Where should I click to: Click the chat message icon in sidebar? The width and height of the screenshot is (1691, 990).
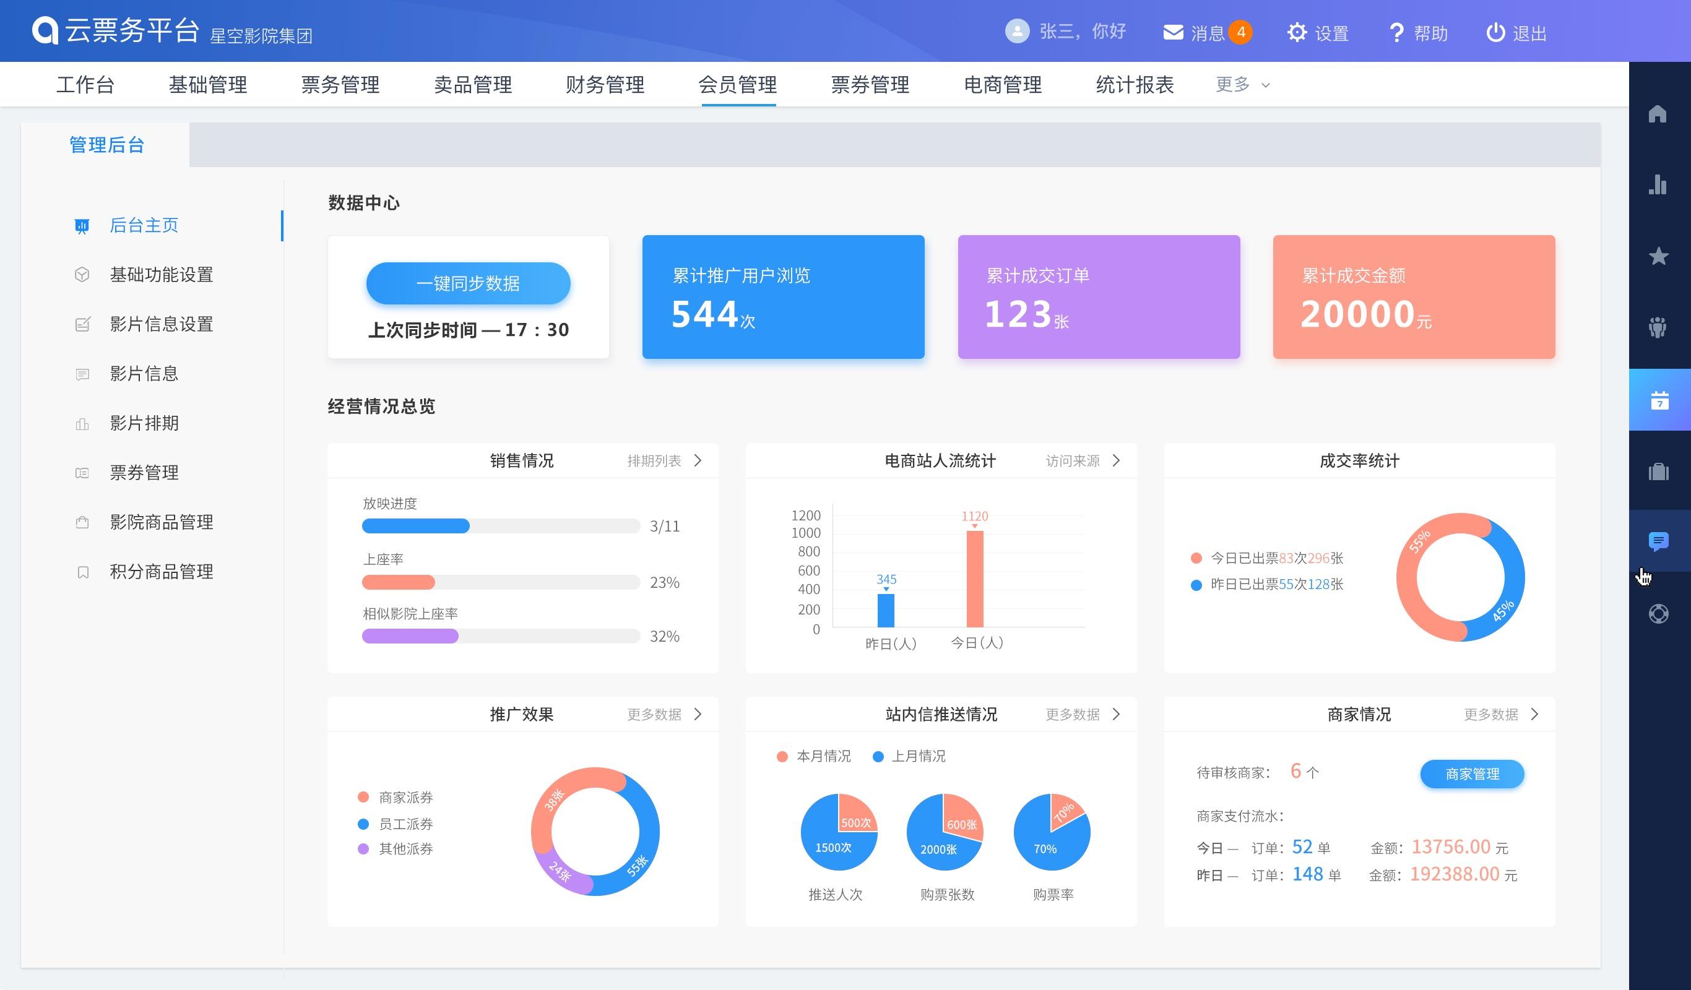click(x=1658, y=541)
